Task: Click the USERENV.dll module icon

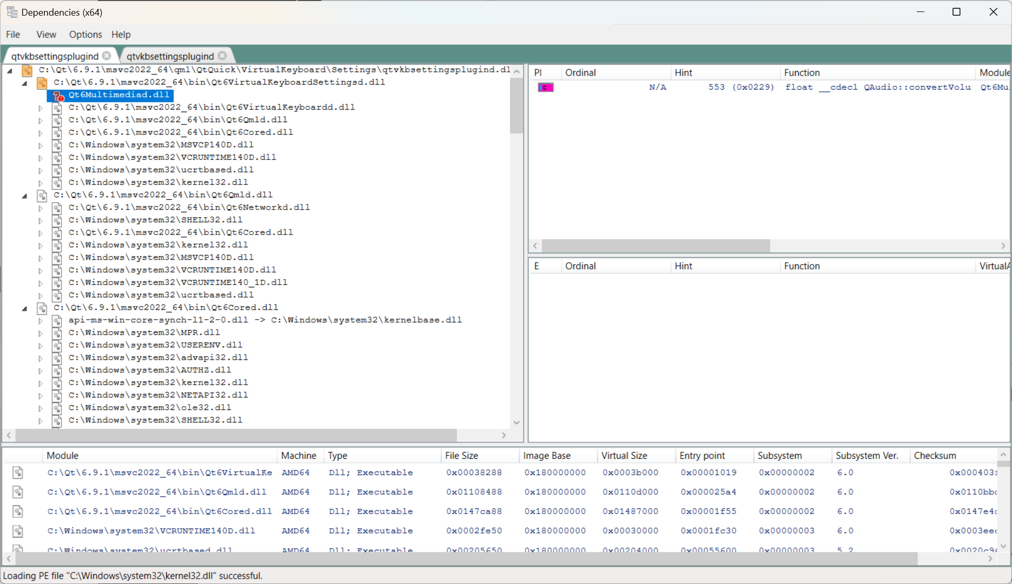Action: pos(57,346)
